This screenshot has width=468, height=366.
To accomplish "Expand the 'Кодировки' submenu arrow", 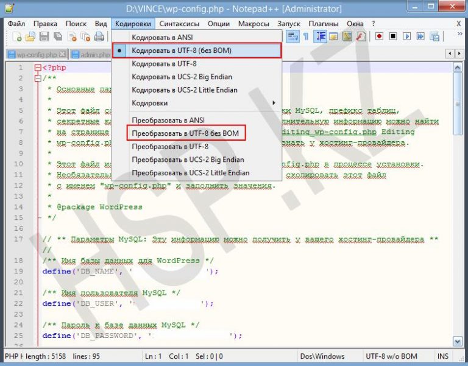I will click(274, 103).
